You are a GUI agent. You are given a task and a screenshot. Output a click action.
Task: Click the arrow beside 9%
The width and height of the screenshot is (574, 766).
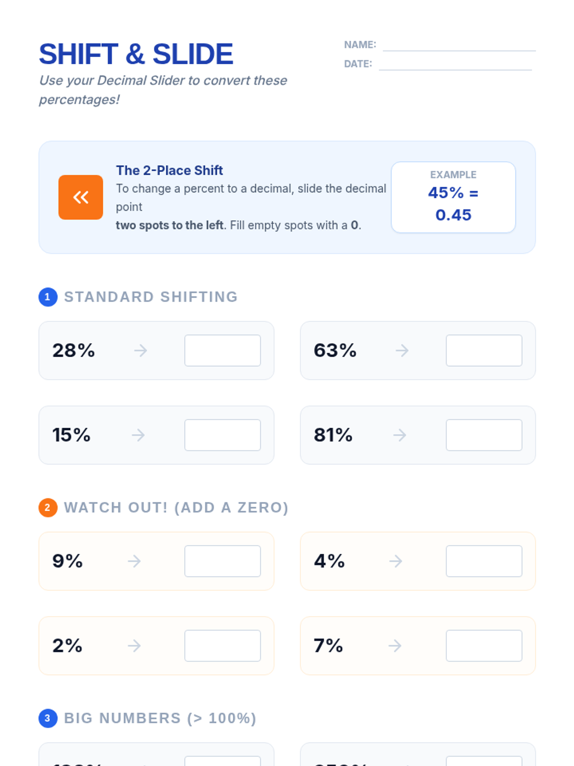134,561
